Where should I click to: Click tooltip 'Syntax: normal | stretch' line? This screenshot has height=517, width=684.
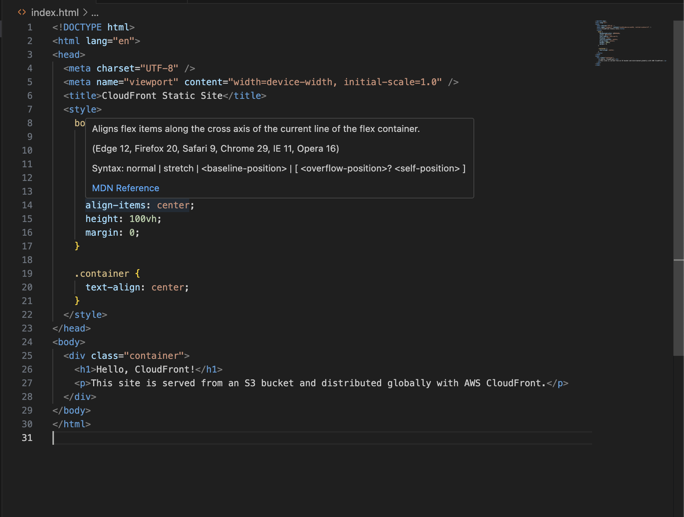click(x=279, y=168)
